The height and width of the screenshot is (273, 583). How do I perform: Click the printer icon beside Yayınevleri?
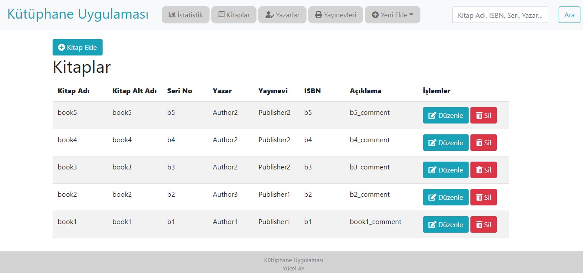pos(319,15)
